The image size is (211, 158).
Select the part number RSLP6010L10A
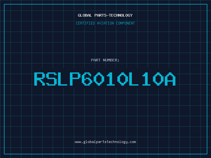[x=105, y=79]
